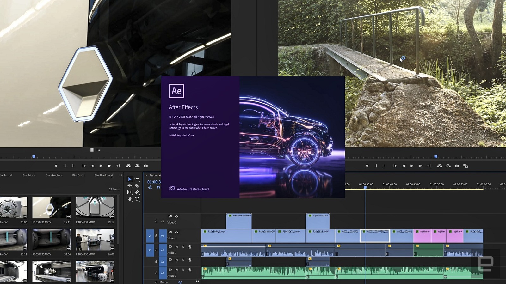Screen dimensions: 506x284
Task: Select the P1034732.MOV thumbnail
Action: tap(95, 208)
